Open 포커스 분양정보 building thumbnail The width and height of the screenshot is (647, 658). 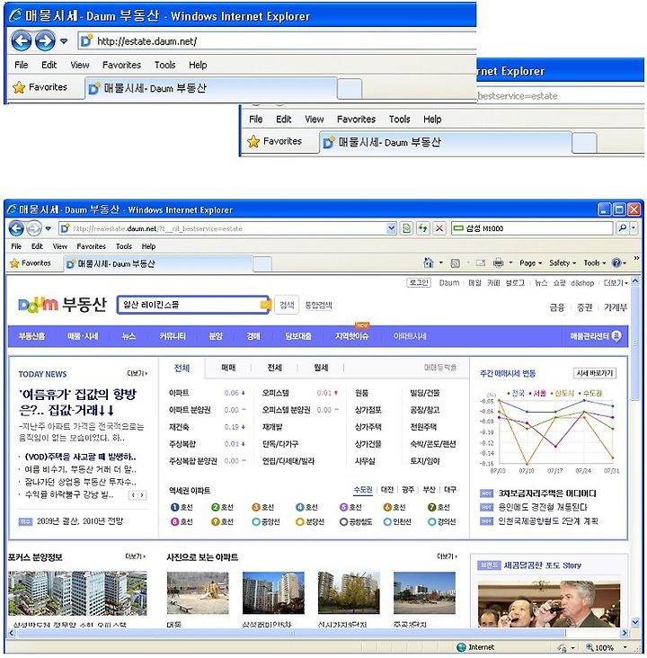click(x=77, y=593)
